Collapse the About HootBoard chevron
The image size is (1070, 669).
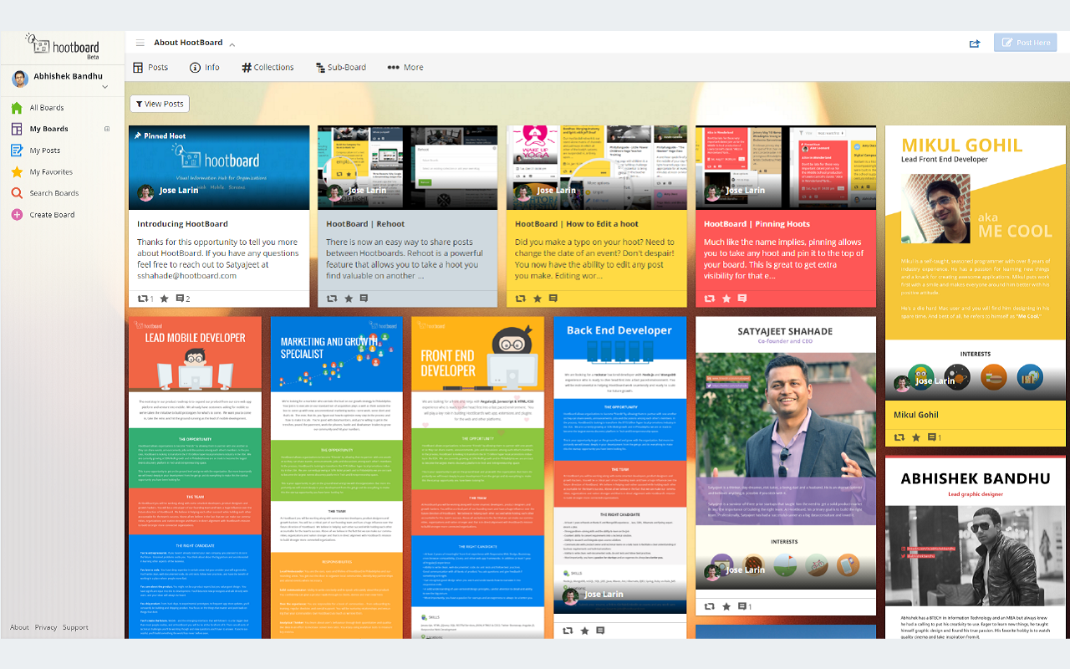click(232, 44)
